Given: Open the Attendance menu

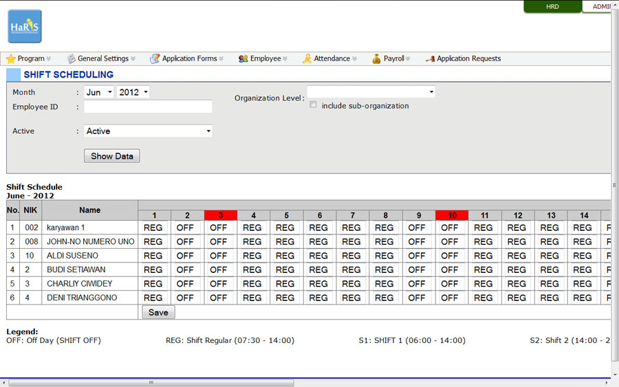Looking at the screenshot, I should pyautogui.click(x=332, y=59).
